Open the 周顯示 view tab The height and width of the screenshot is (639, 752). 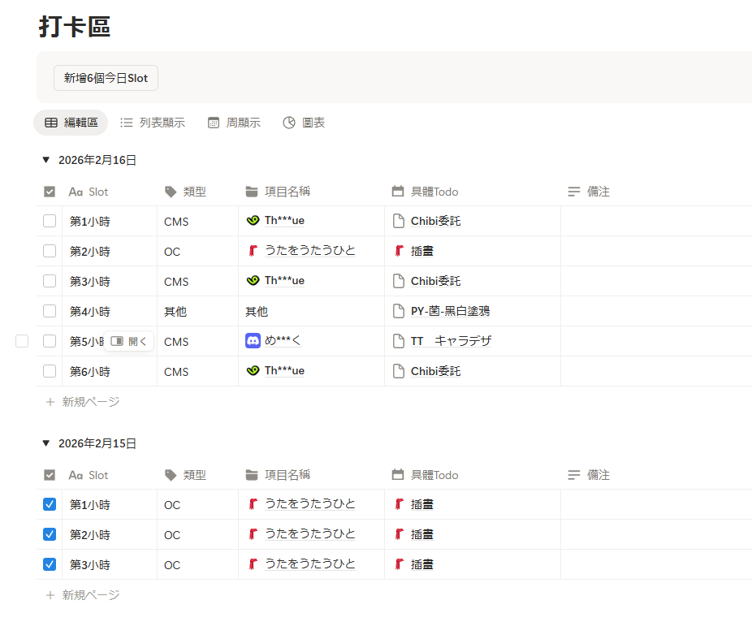point(234,123)
